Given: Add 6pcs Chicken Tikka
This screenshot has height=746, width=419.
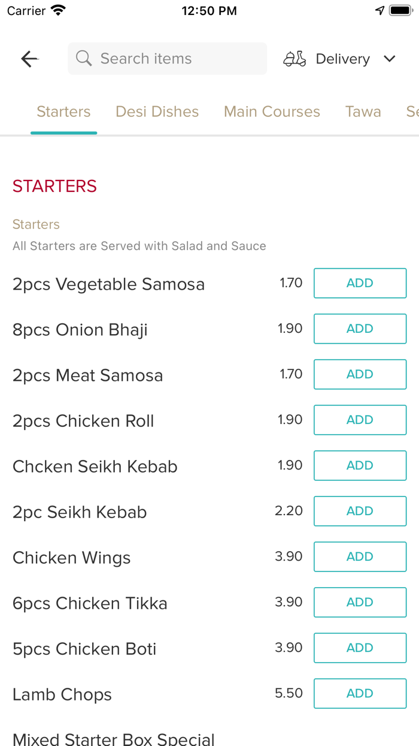Looking at the screenshot, I should [360, 602].
